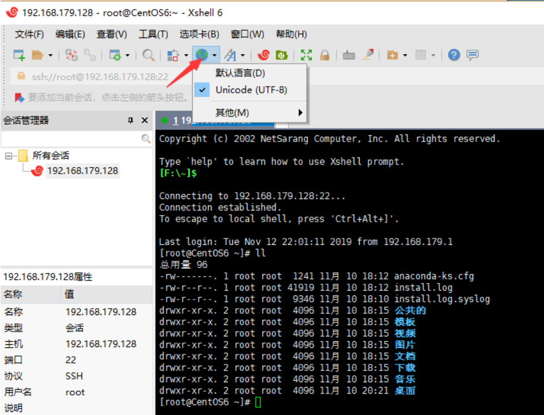Toggle full screen with green arrows icon
544x415 pixels.
coord(306,55)
